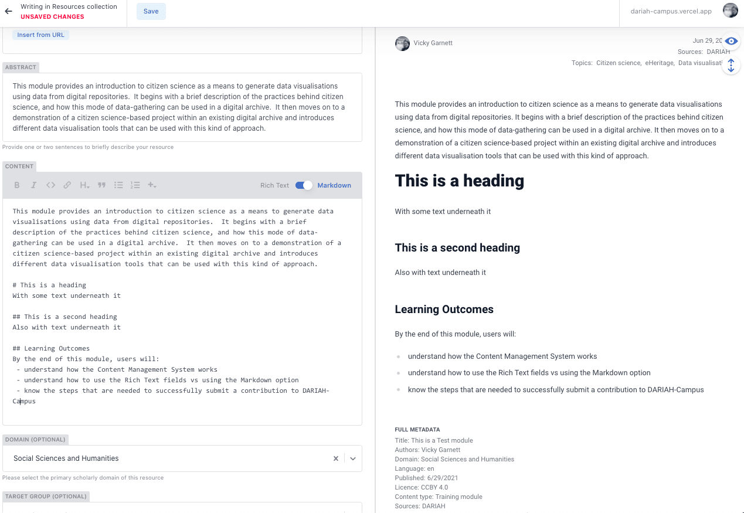The image size is (744, 513).
Task: Insert code with the code icon
Action: pyautogui.click(x=50, y=185)
